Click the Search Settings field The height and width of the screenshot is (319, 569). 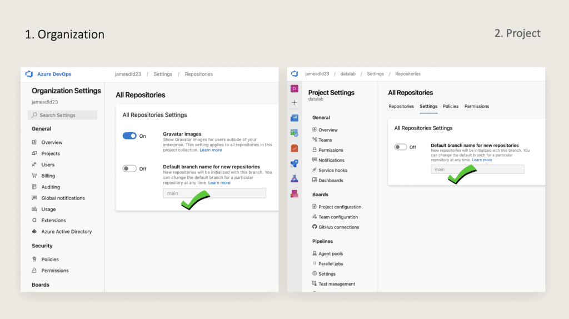62,115
